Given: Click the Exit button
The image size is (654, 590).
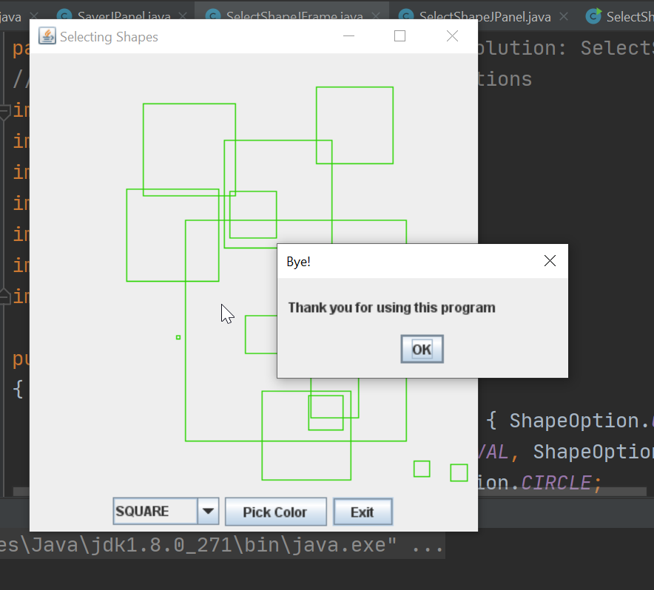Looking at the screenshot, I should (363, 511).
